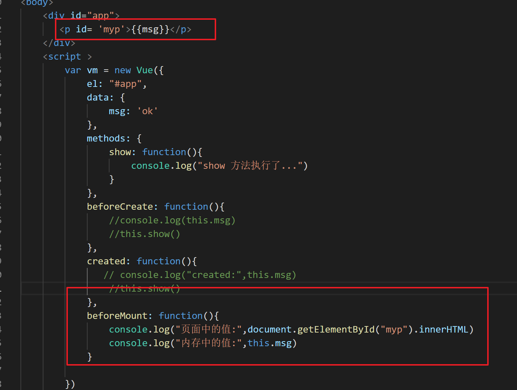Click the 'data:' property key
The width and height of the screenshot is (517, 390).
(100, 98)
